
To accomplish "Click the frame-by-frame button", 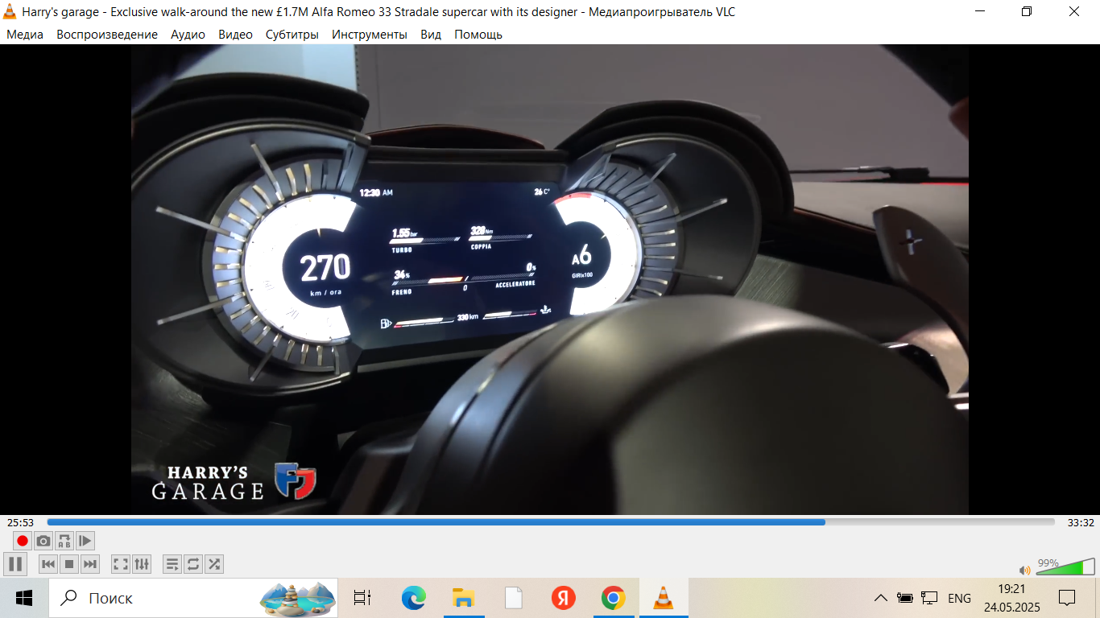I will click(85, 541).
